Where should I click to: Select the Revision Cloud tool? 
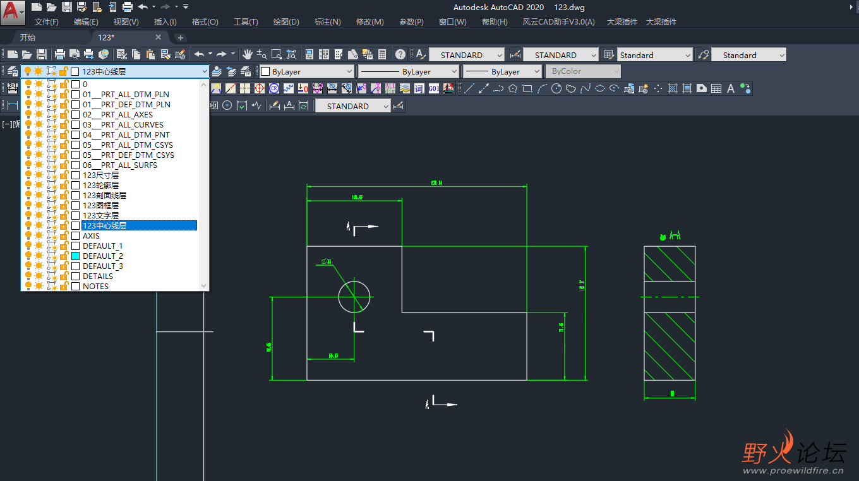click(x=571, y=88)
